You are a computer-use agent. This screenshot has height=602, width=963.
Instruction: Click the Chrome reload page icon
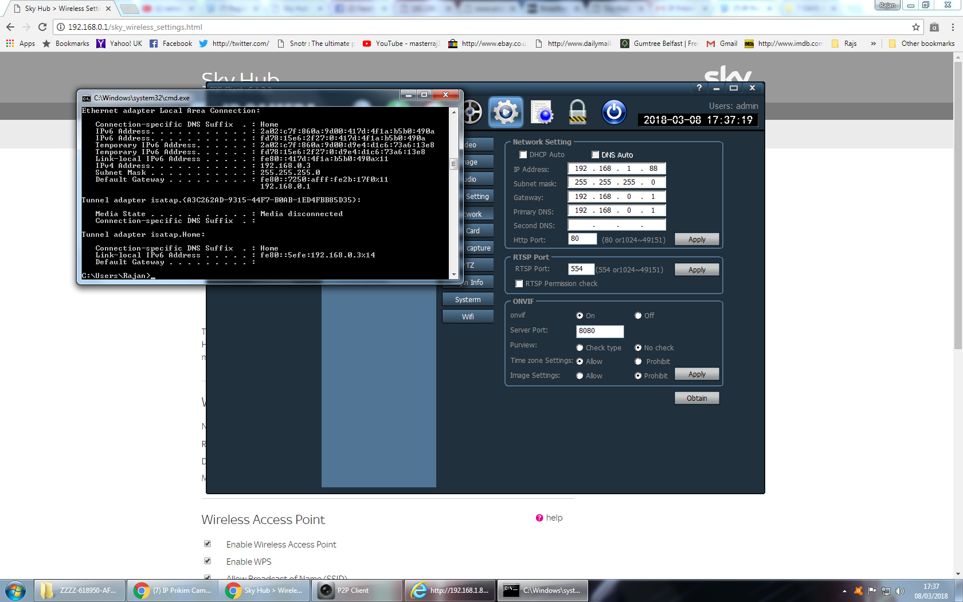coord(42,27)
